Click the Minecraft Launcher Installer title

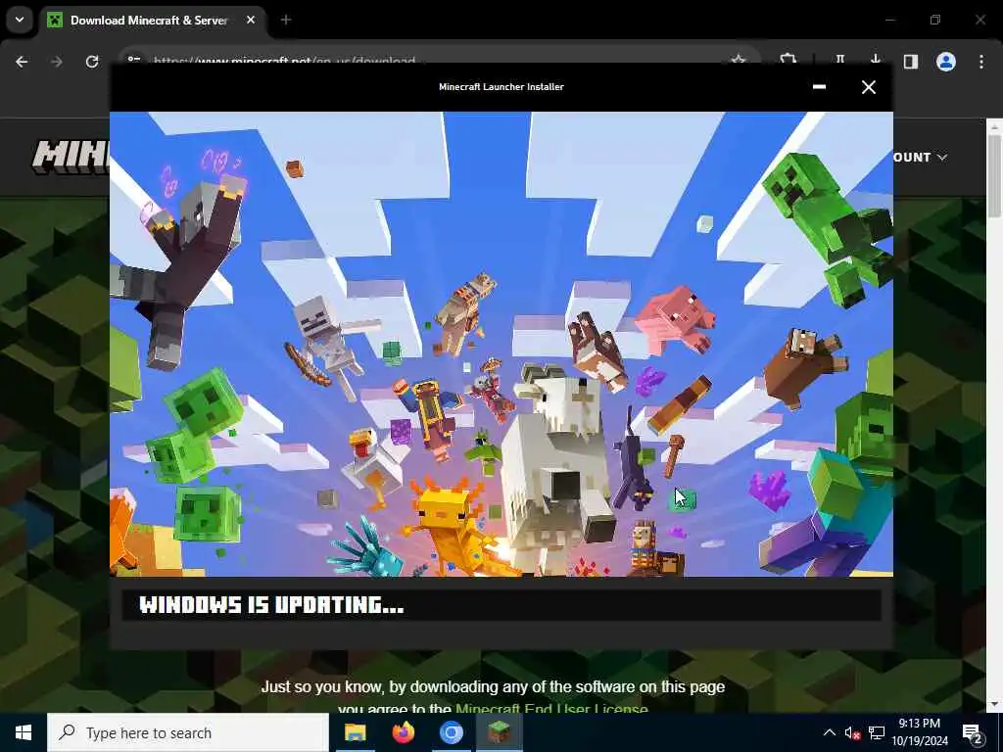point(501,87)
